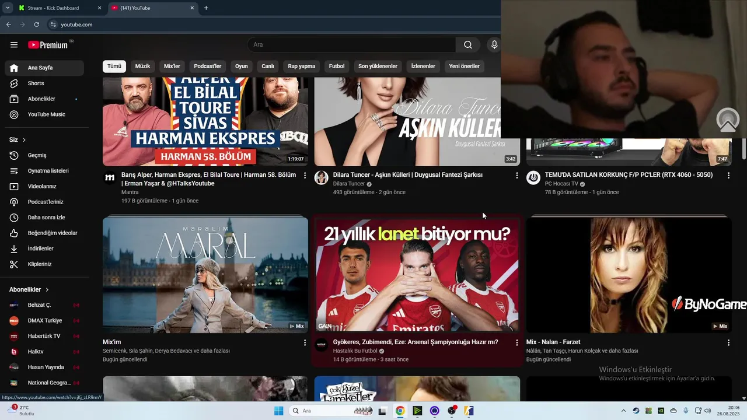Viewport: 747px width, 420px height.
Task: Open options menu for Mix'im
Action: pos(305,343)
